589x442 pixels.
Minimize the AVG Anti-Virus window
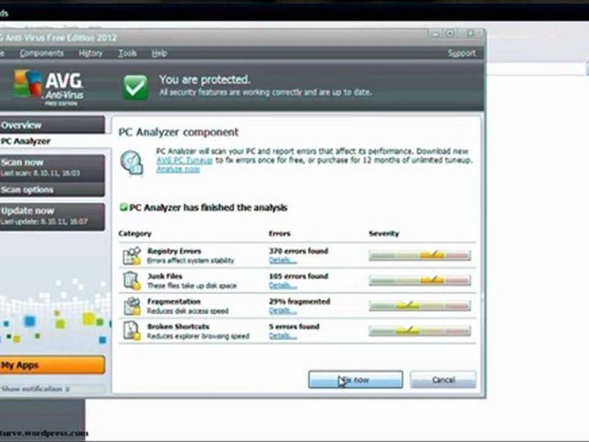click(x=436, y=34)
